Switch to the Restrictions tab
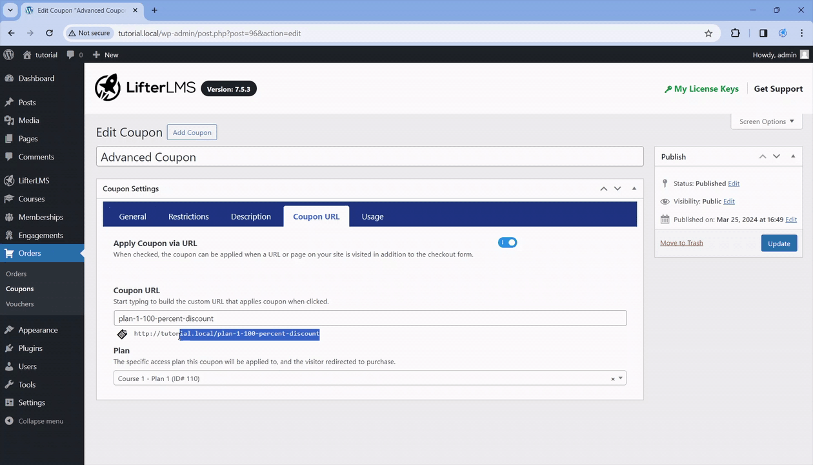 pyautogui.click(x=188, y=216)
